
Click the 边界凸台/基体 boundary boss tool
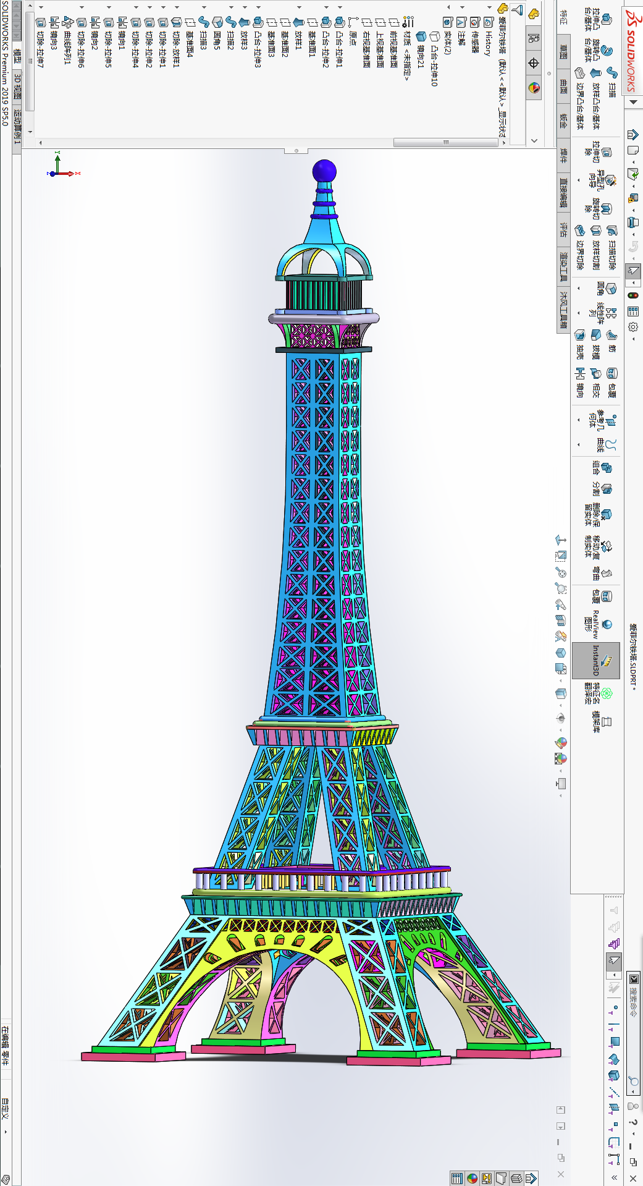[579, 99]
